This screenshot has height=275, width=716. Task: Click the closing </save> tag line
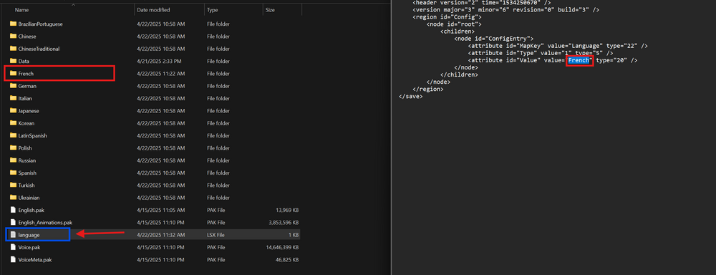point(410,97)
